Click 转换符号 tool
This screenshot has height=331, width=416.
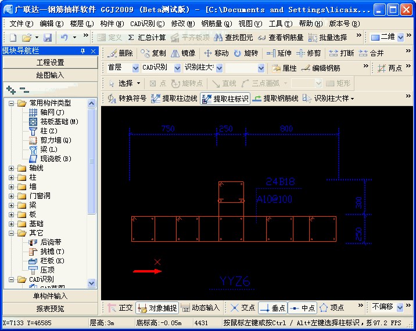[127, 99]
